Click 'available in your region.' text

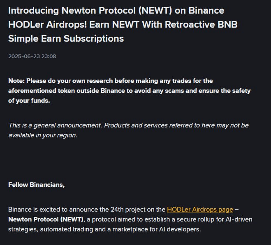click(43, 135)
